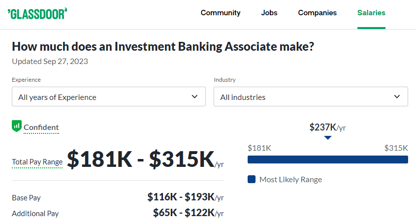Click the Industry dropdown chevron arrow

pyautogui.click(x=397, y=96)
